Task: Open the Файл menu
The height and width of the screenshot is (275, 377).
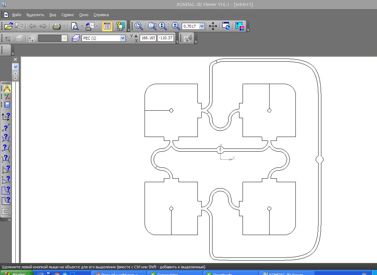Action: (16, 15)
